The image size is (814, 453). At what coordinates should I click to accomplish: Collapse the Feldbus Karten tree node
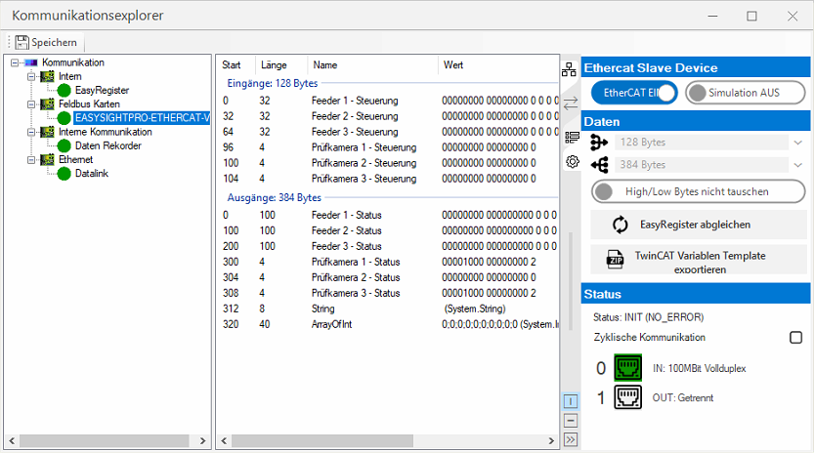[x=31, y=103]
